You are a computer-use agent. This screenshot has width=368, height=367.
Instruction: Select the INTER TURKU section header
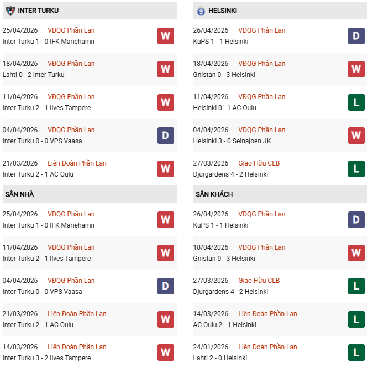tap(39, 11)
